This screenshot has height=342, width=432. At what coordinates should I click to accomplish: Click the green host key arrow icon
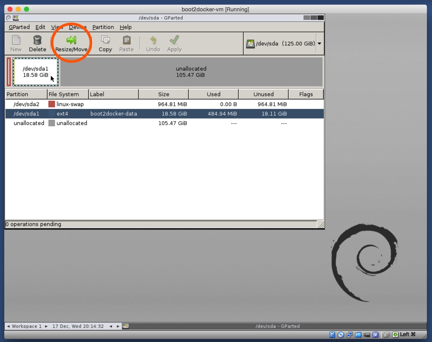click(395, 335)
